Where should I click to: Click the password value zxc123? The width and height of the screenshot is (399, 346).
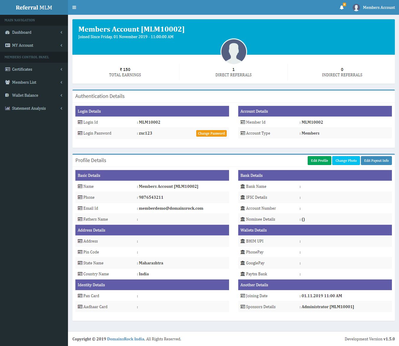click(145, 133)
